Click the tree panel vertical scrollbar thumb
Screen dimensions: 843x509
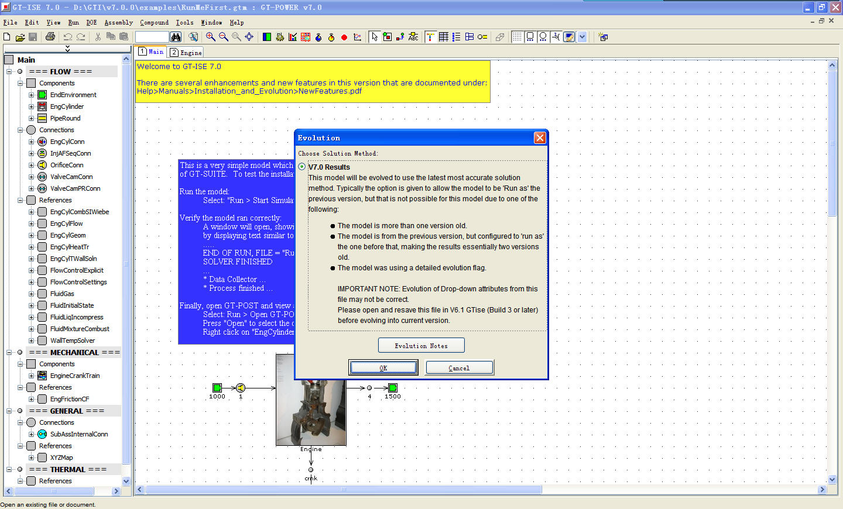(x=126, y=263)
